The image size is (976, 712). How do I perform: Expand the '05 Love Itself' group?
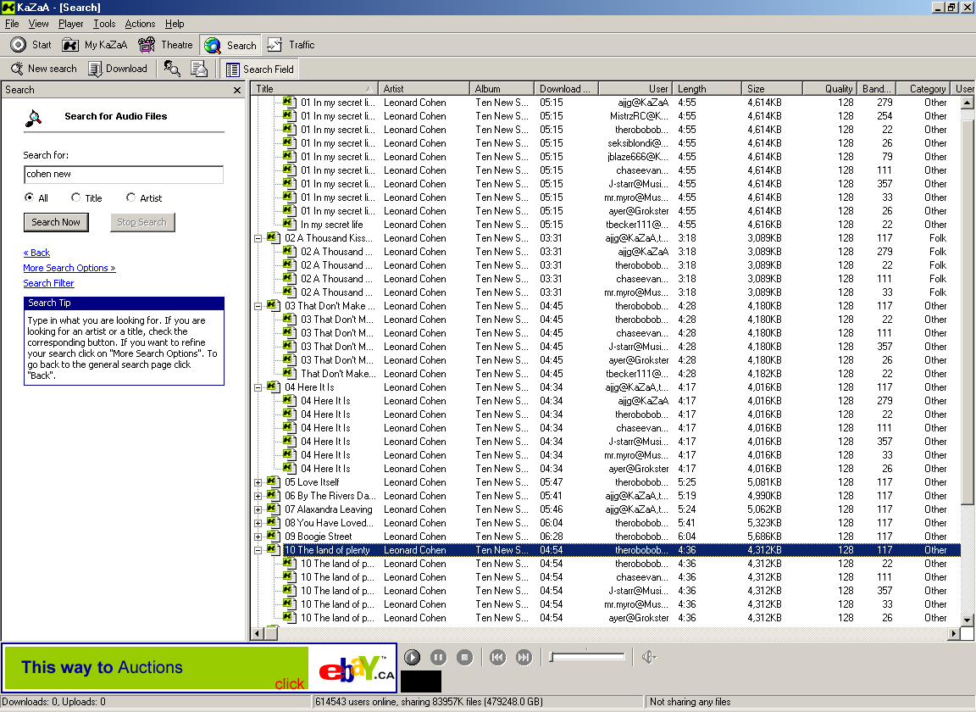tap(258, 483)
